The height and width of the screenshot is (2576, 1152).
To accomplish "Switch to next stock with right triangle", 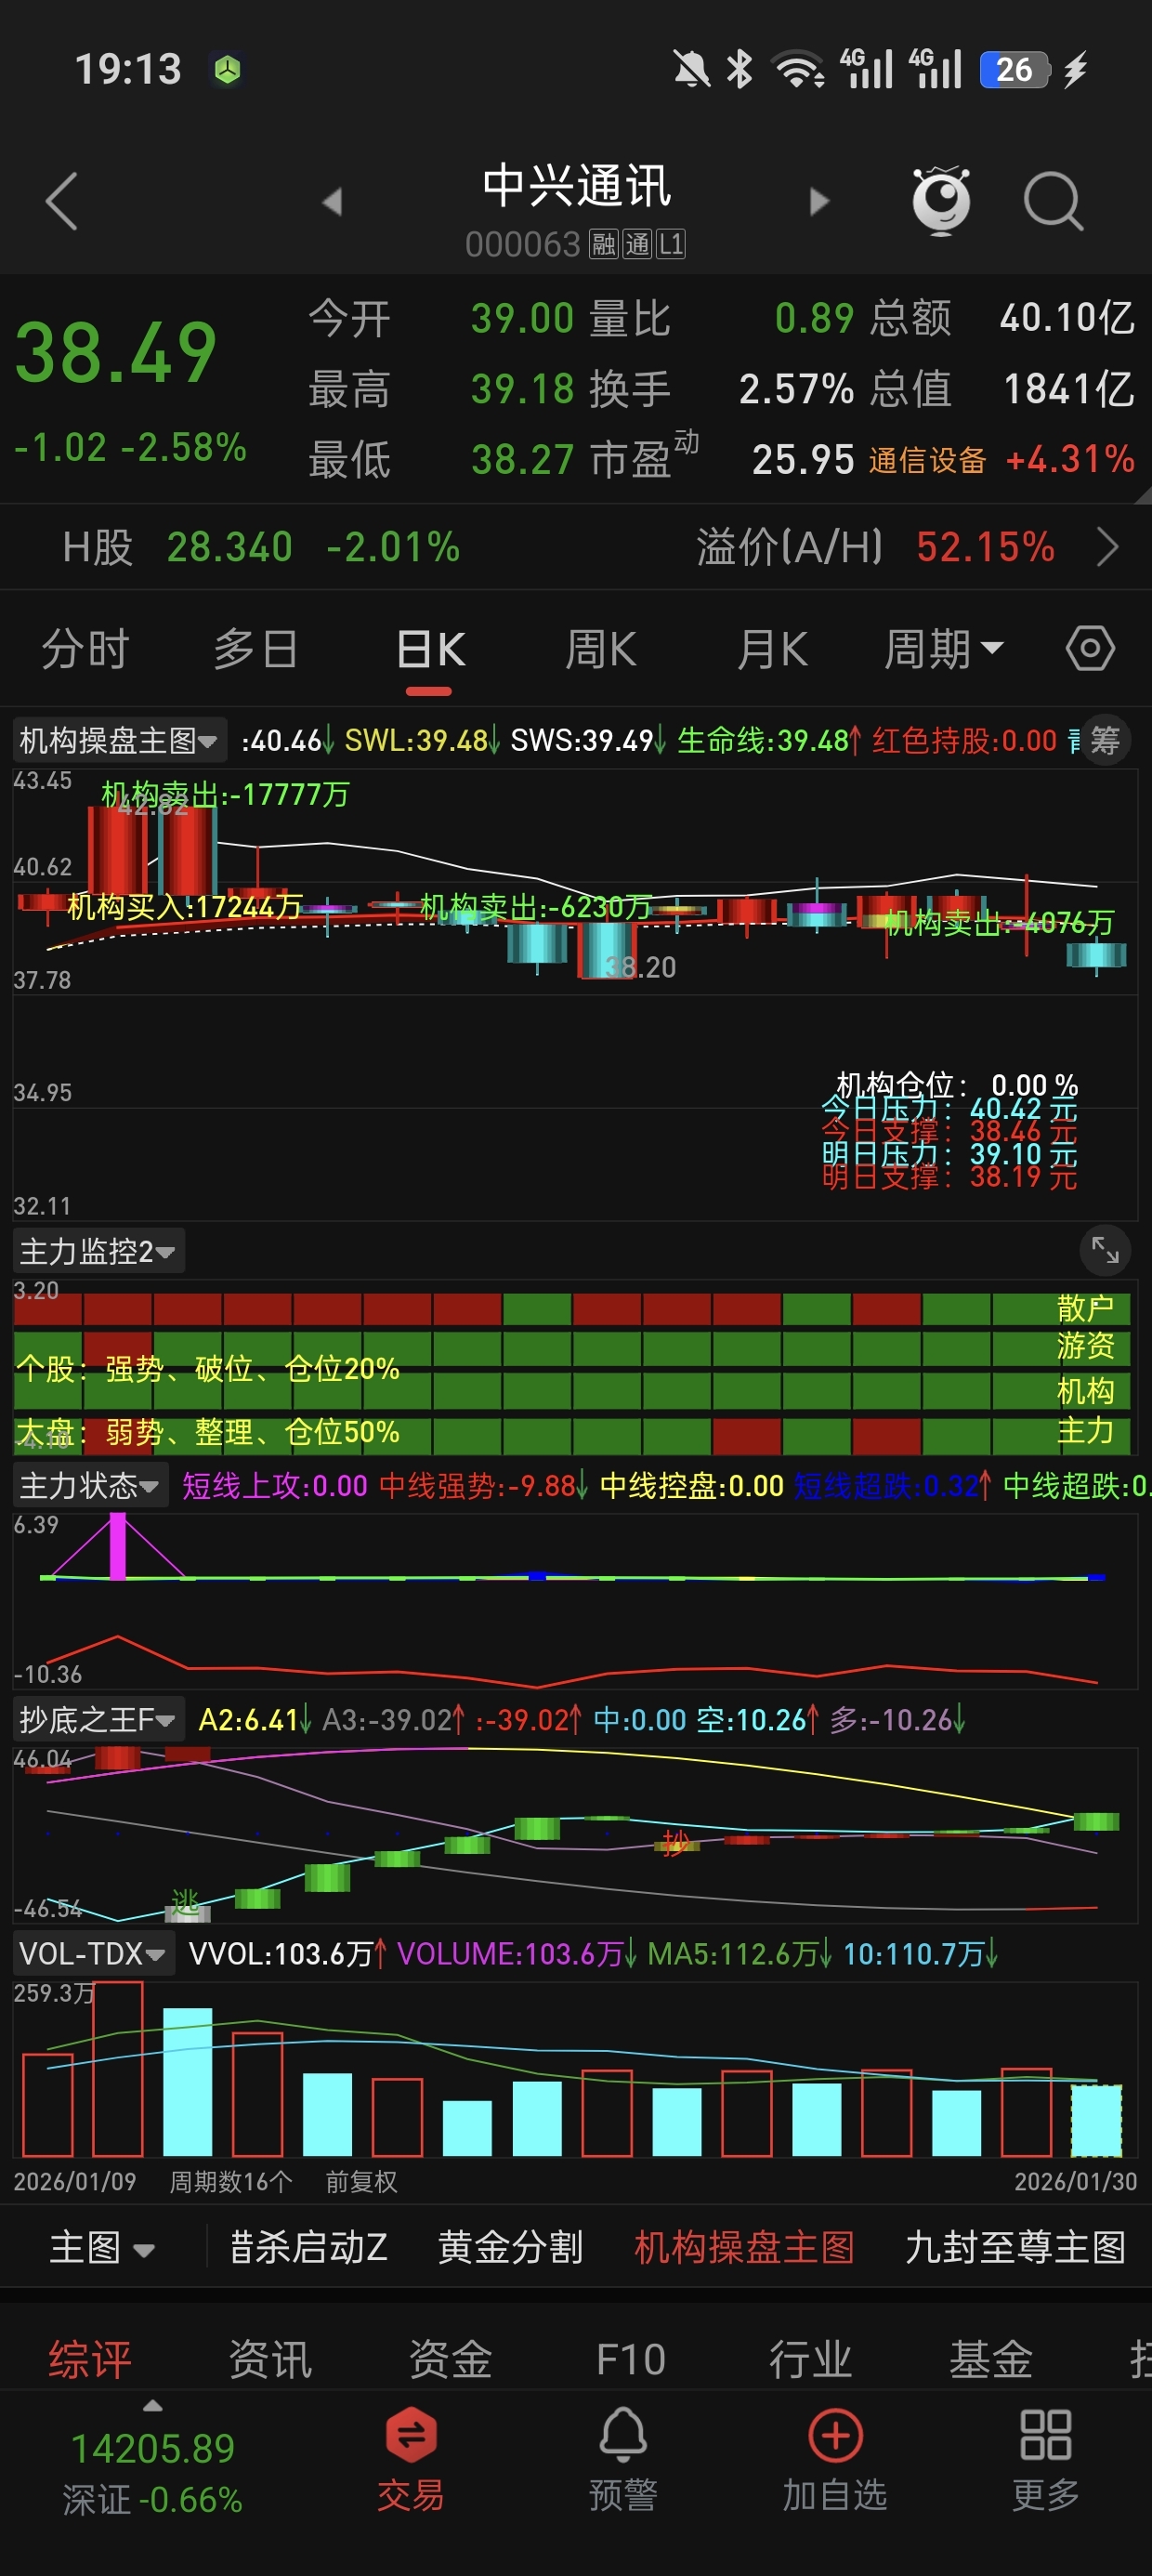I will click(x=819, y=201).
